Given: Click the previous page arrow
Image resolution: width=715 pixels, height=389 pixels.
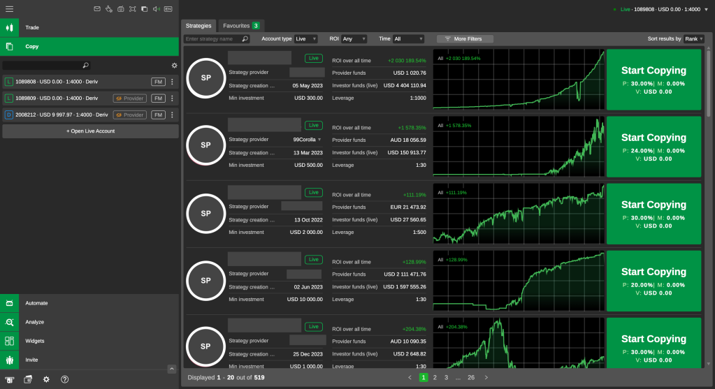Looking at the screenshot, I should click(410, 378).
